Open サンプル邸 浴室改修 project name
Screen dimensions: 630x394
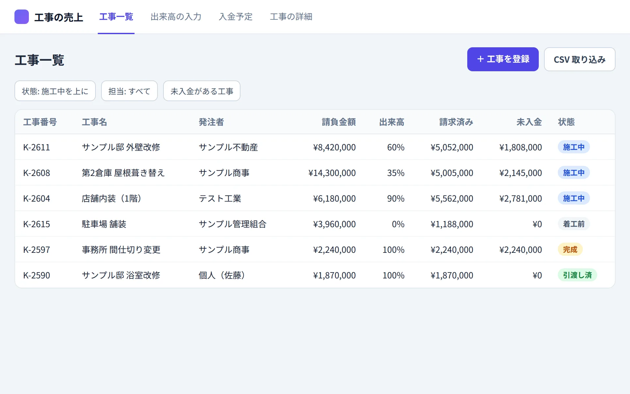(x=121, y=275)
